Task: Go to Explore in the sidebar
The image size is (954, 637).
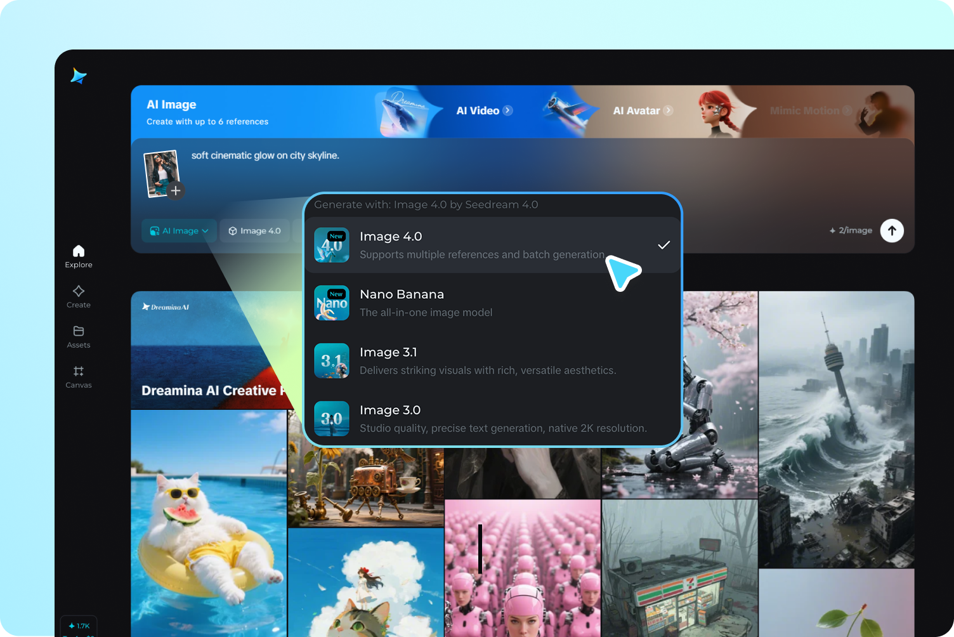Action: coord(79,256)
